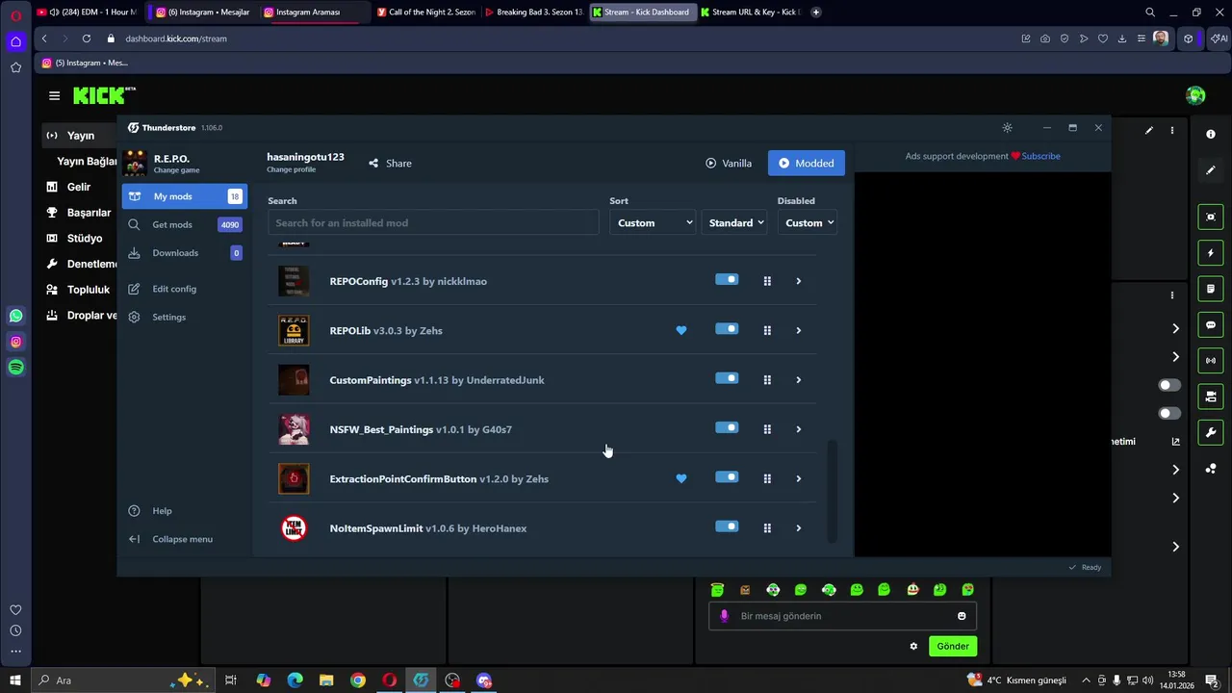Click the drag handle for REPOLib mod

(x=767, y=330)
